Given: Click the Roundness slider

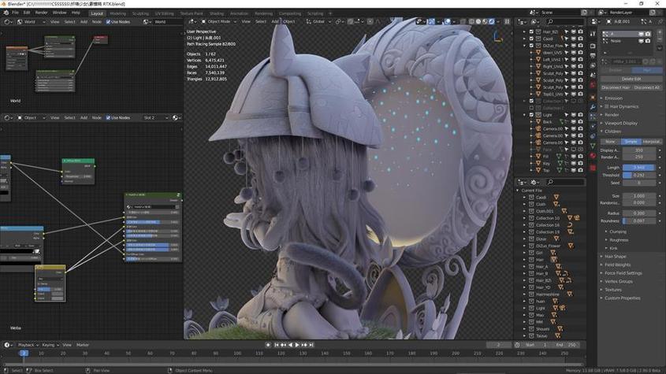Looking at the screenshot, I should 639,221.
